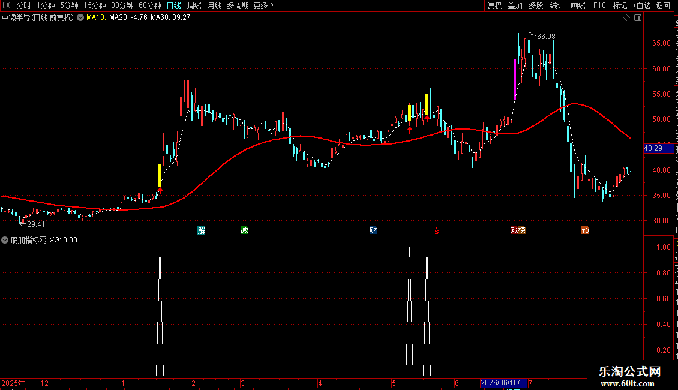Viewport: 678px width, 390px height.
Task: Expand the main chart indicator dropdown arrow
Action: click(80, 18)
